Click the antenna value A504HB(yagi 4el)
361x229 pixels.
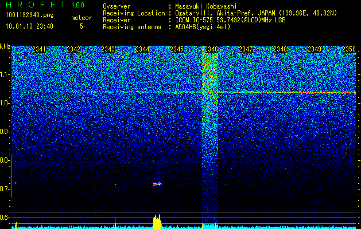(203, 27)
